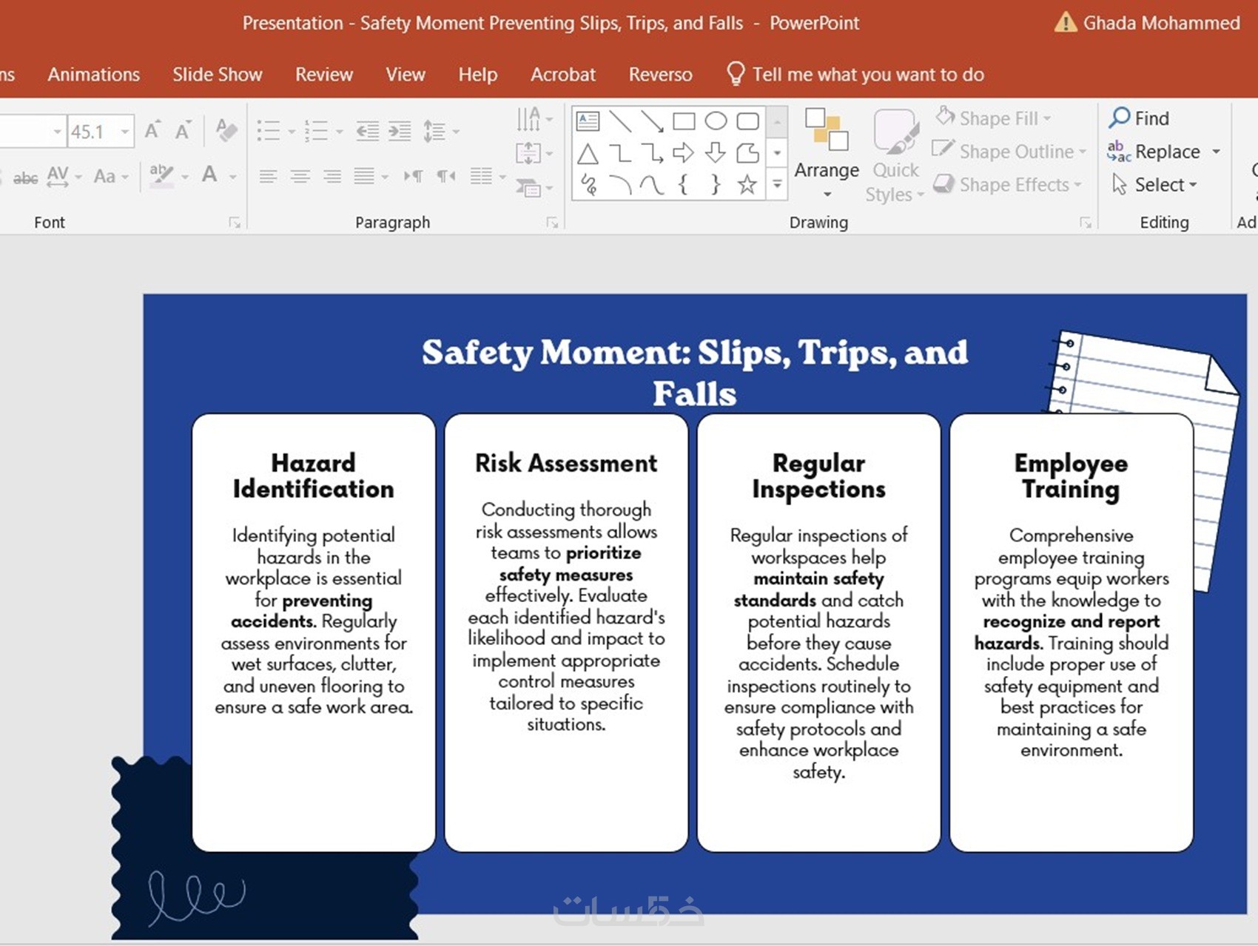This screenshot has height=946, width=1258.
Task: Open Shape Outline options
Action: (1009, 152)
